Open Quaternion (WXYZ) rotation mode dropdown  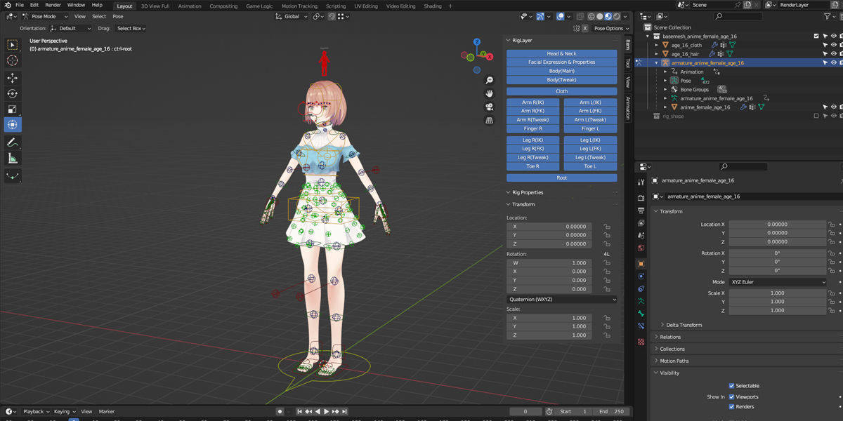[x=561, y=299]
